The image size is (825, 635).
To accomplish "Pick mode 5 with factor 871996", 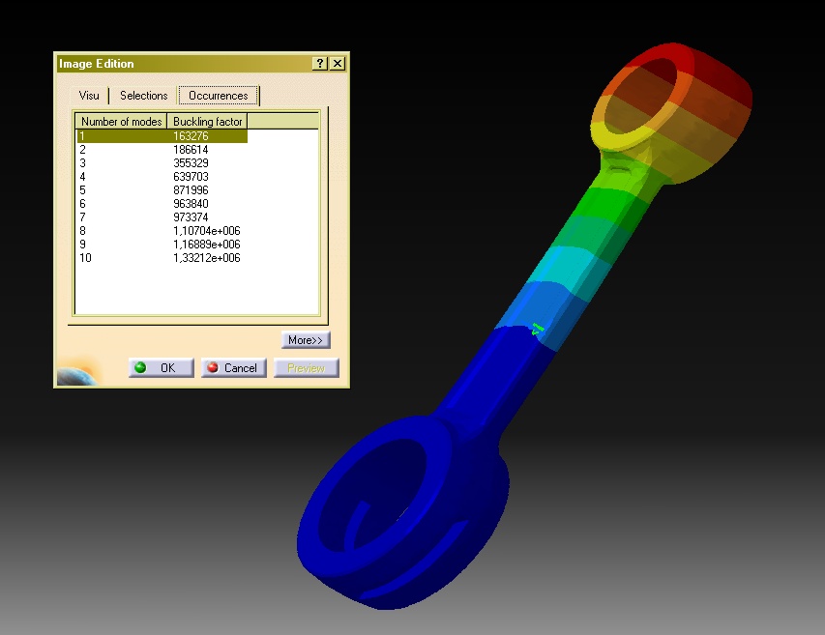I will (162, 190).
